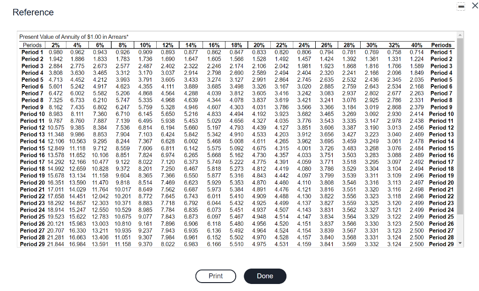This screenshot has width=479, height=291.
Task: Click the 'Reference' dialog heading
Action: (33, 12)
